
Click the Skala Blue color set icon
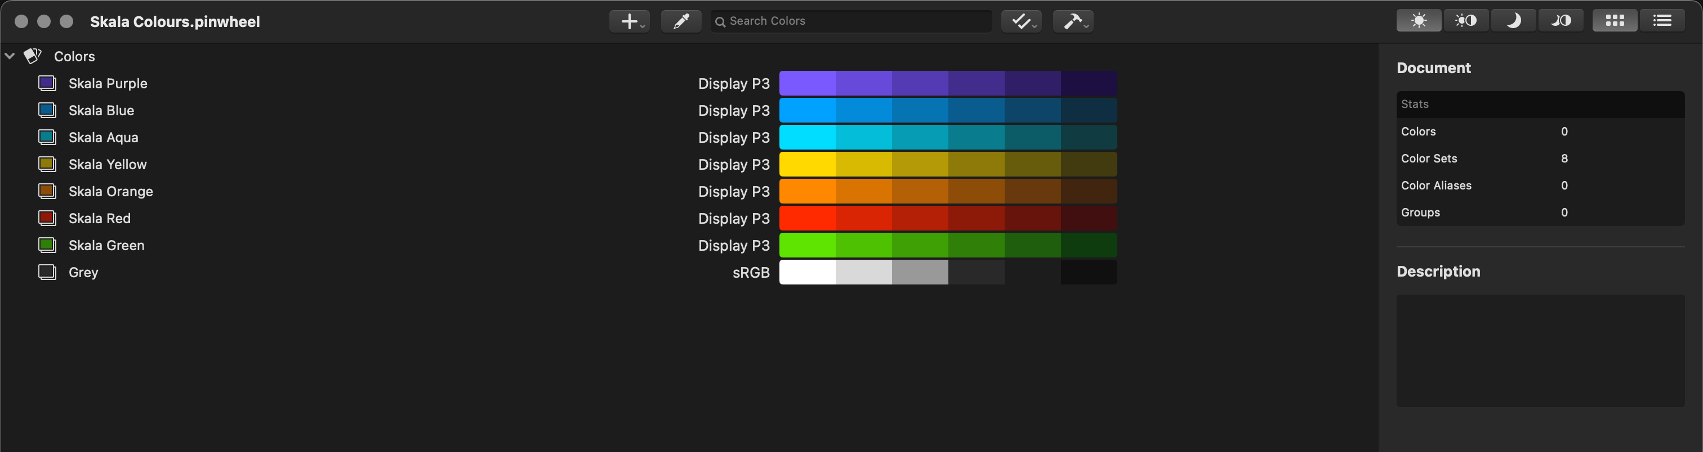pos(47,110)
